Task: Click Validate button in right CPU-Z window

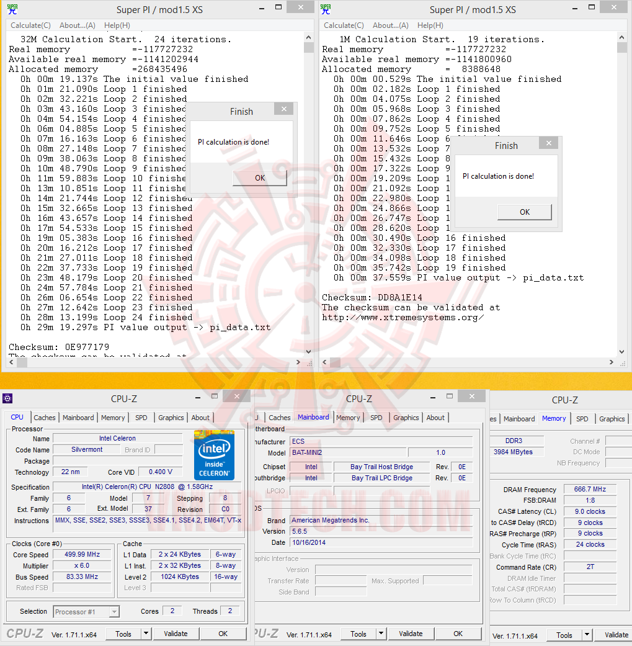Action: point(613,635)
